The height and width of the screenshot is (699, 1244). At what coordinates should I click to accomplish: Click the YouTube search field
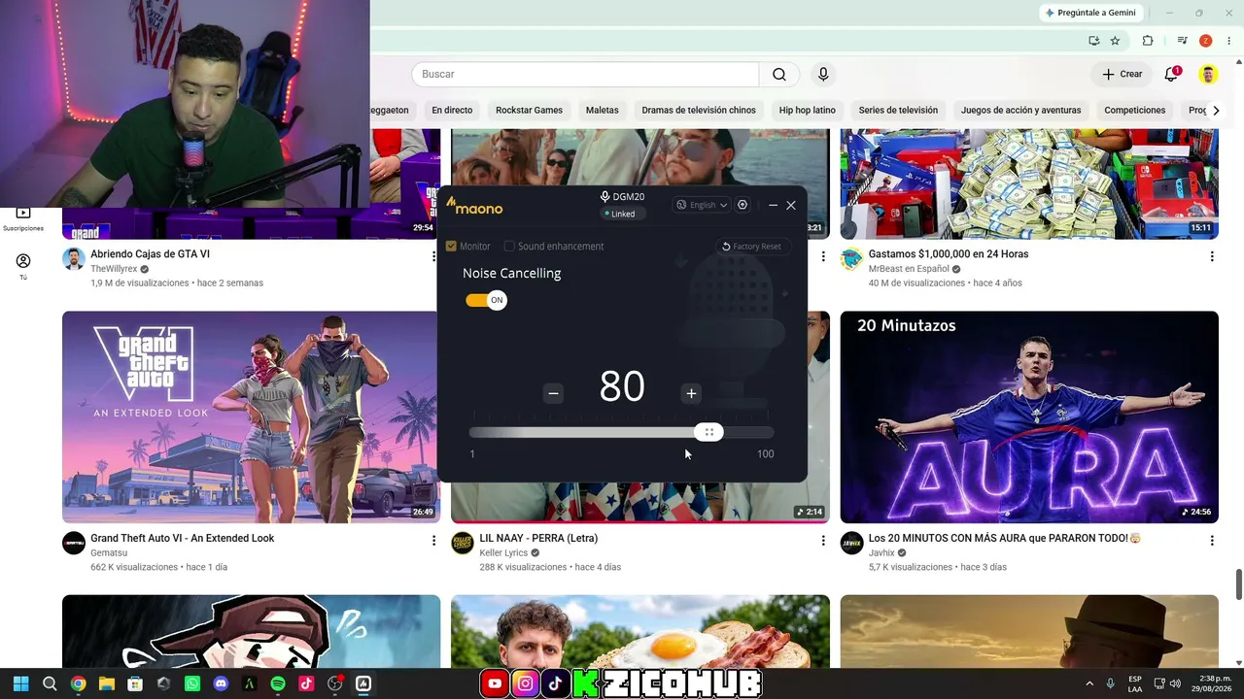[x=585, y=75]
